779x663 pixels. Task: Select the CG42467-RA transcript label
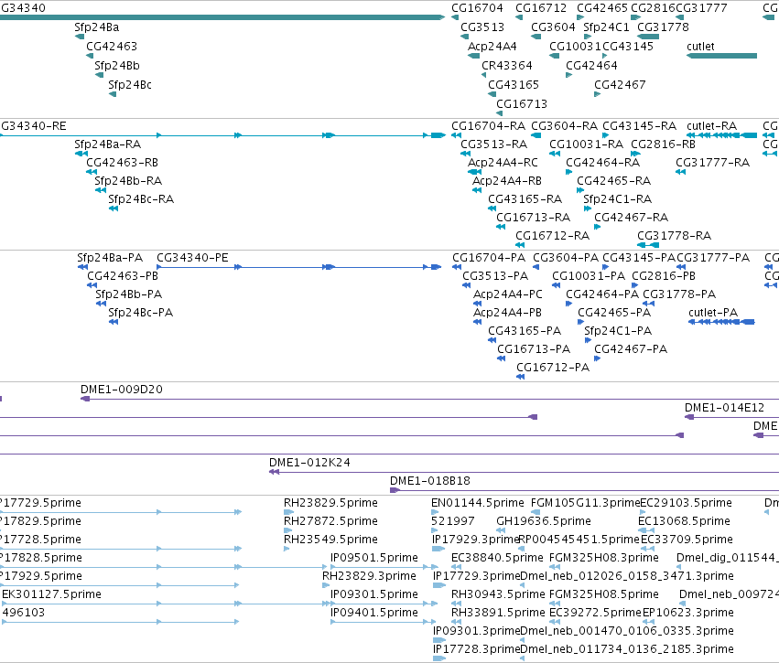click(x=631, y=218)
